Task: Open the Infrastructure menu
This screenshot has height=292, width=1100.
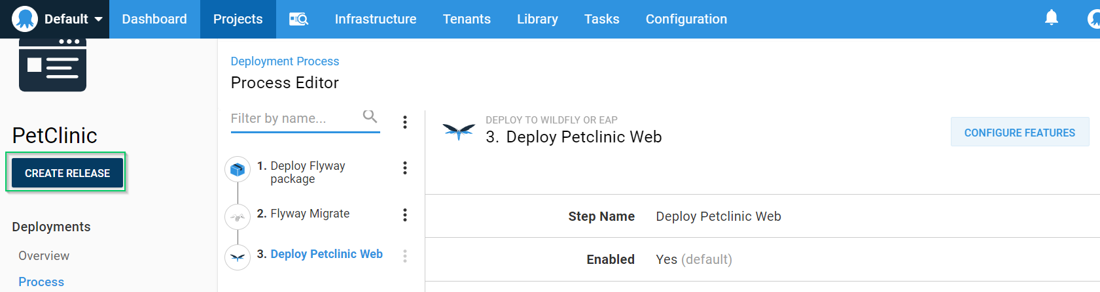Action: (376, 19)
